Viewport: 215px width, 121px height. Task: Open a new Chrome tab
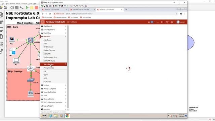pyautogui.click(x=126, y=10)
